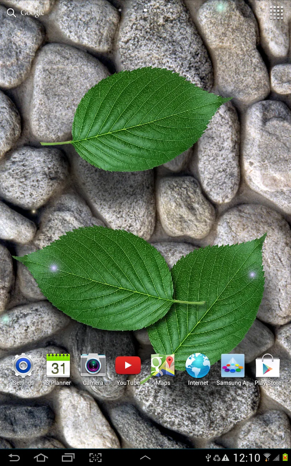Expand the mini apps tray chevron
Image resolution: width=291 pixels, height=466 pixels.
(x=145, y=457)
